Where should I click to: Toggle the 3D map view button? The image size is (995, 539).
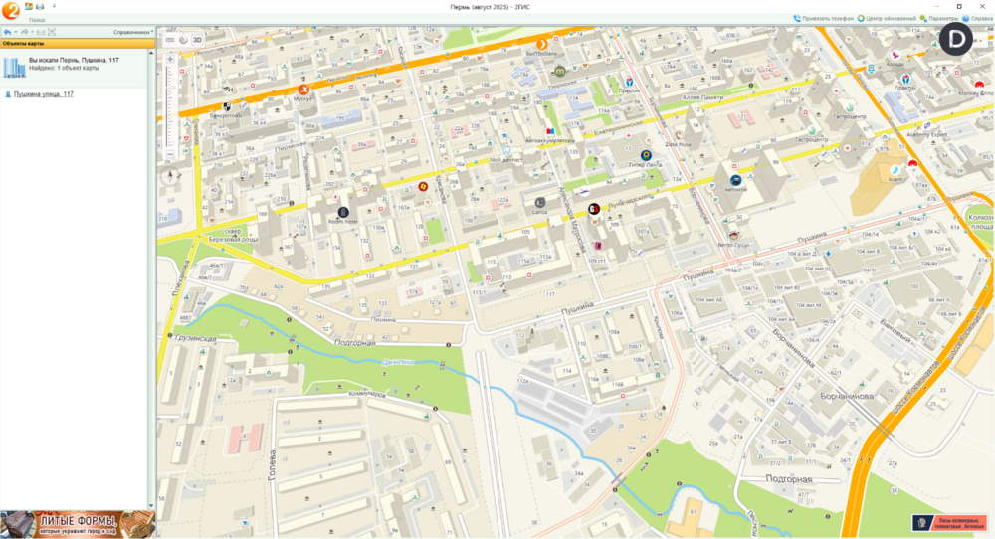[x=197, y=40]
